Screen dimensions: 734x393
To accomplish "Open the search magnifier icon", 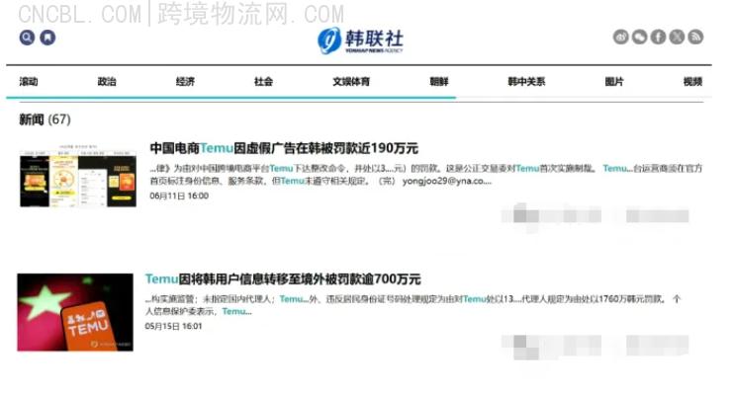I will [x=27, y=38].
